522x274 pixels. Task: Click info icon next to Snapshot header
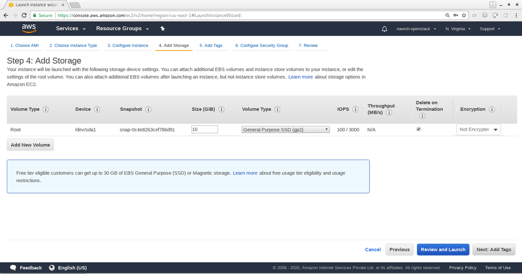click(x=148, y=110)
